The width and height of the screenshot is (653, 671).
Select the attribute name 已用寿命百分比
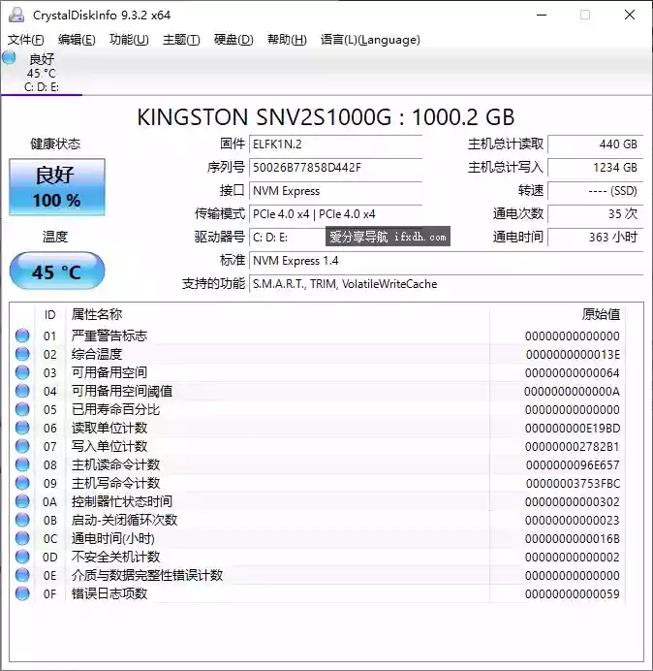tap(116, 409)
